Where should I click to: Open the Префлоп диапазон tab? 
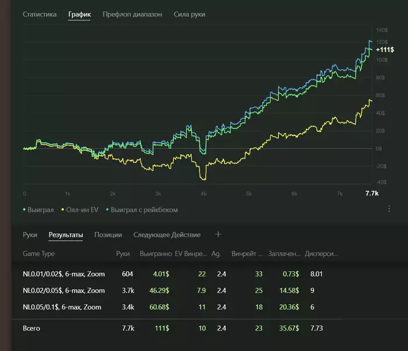(x=132, y=14)
